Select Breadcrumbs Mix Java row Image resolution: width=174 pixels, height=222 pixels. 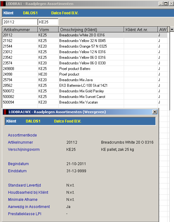coord(85,80)
